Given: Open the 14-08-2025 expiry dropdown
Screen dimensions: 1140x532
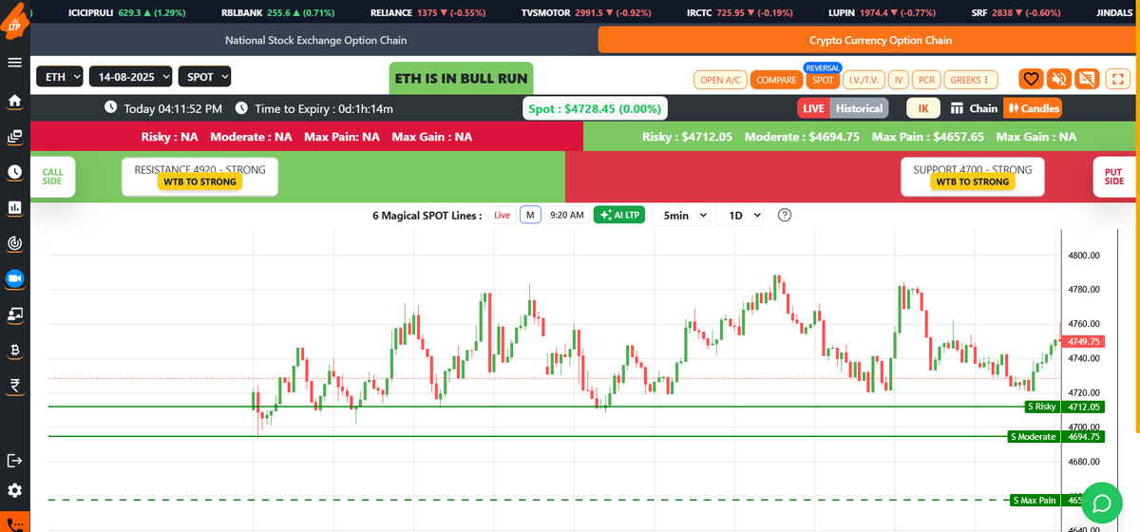Looking at the screenshot, I should pyautogui.click(x=131, y=77).
